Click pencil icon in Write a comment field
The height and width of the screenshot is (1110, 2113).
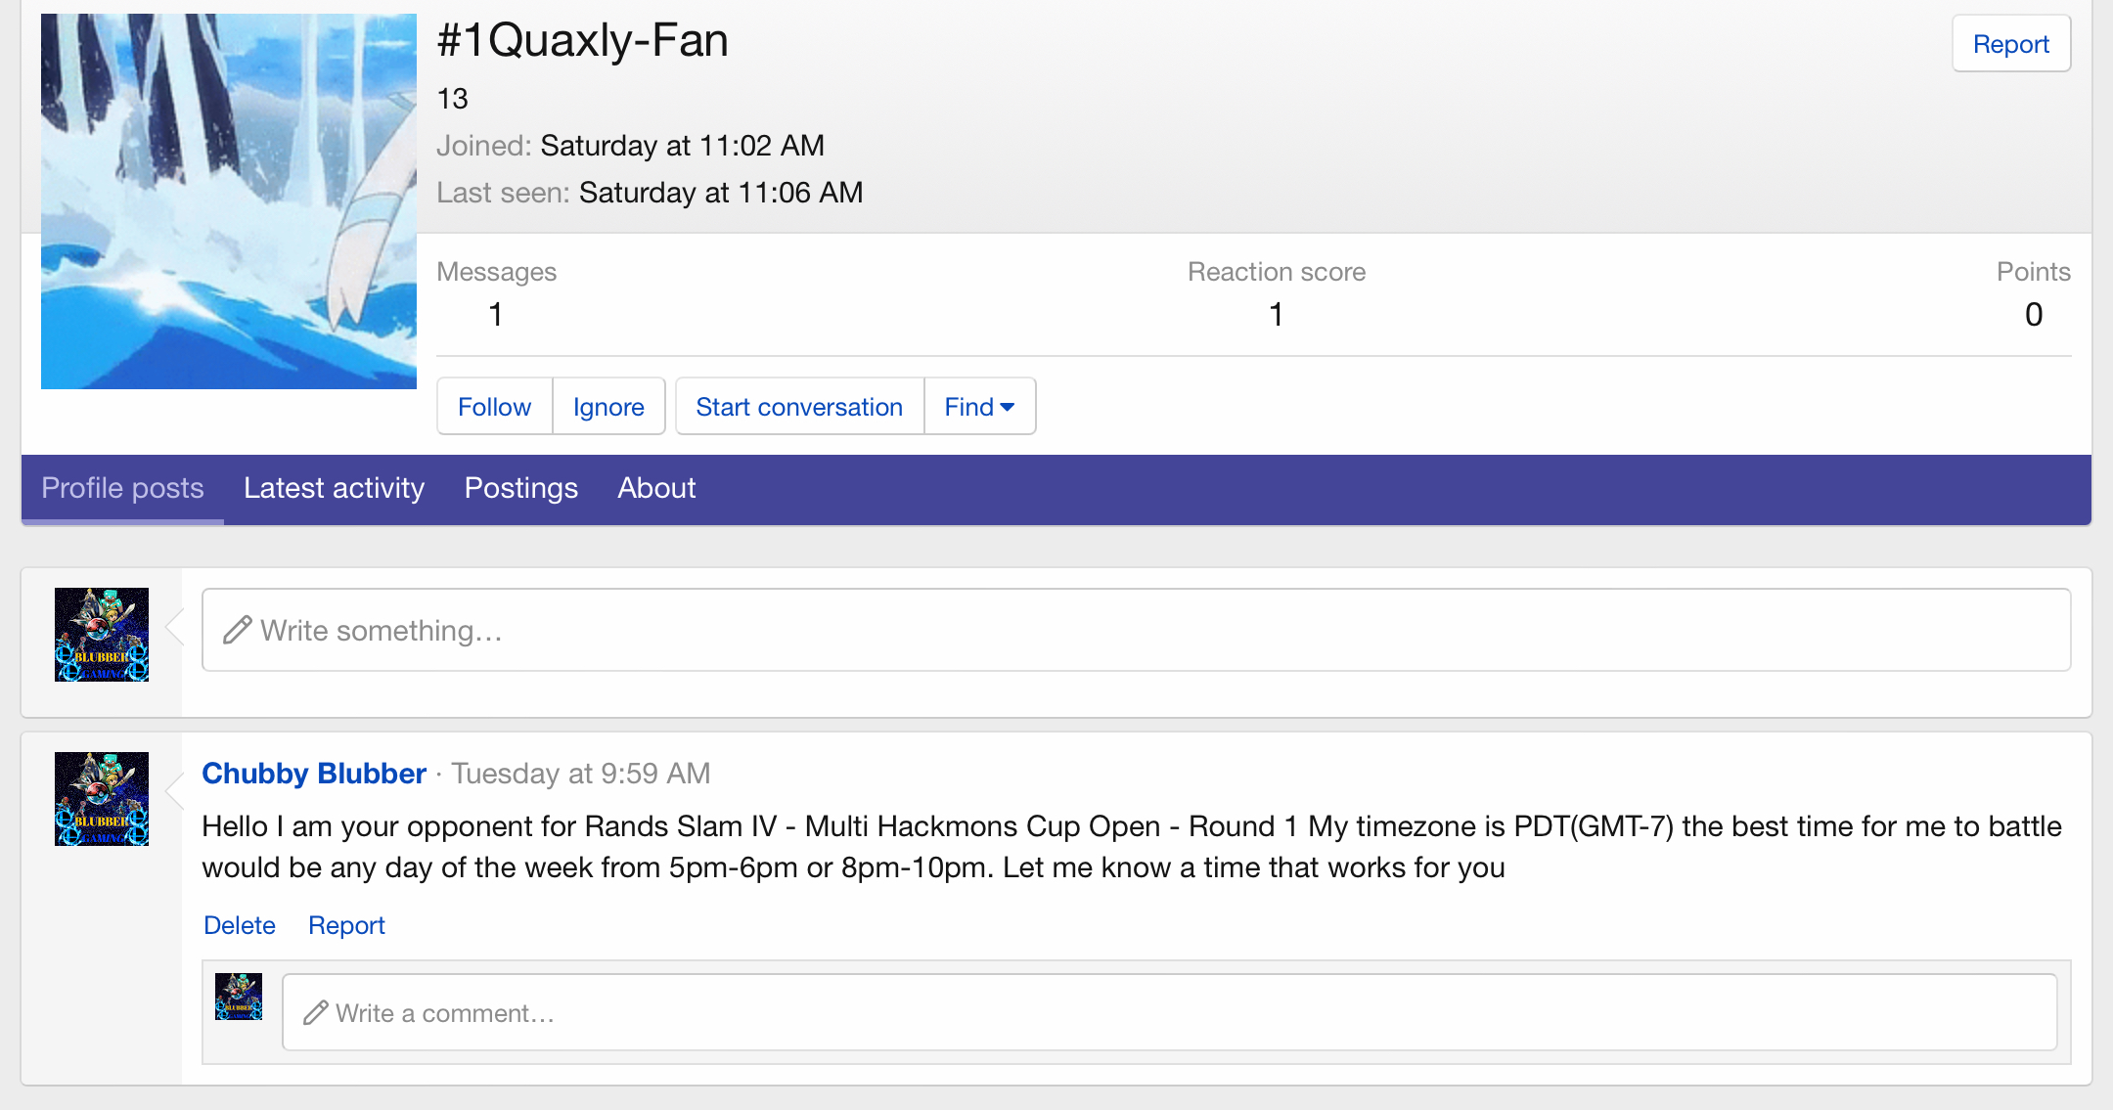coord(315,1013)
